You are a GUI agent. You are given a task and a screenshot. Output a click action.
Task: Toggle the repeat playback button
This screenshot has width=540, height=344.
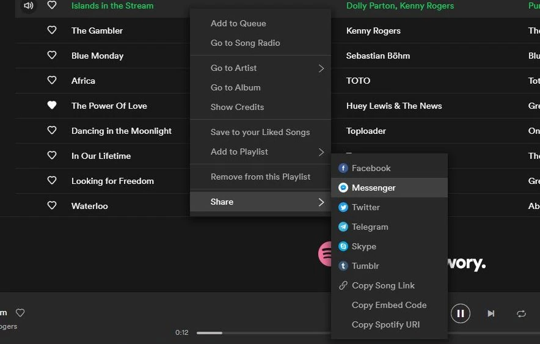click(x=521, y=313)
